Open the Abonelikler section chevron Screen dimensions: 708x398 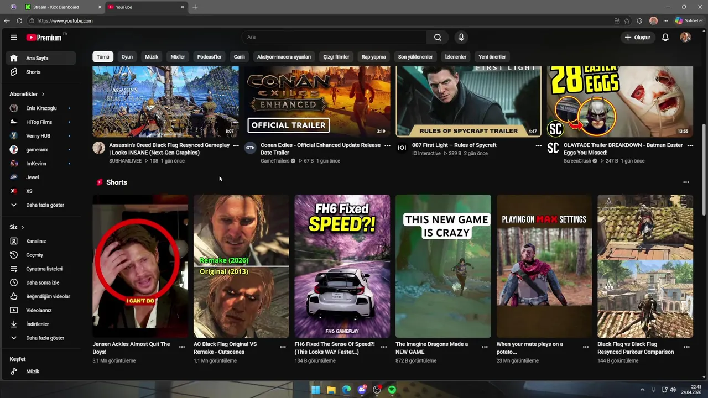coord(43,95)
